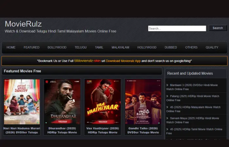Open the Dhurandhar movie poster thumbnail
Screen dimensions: 229x147
[x=62, y=102]
